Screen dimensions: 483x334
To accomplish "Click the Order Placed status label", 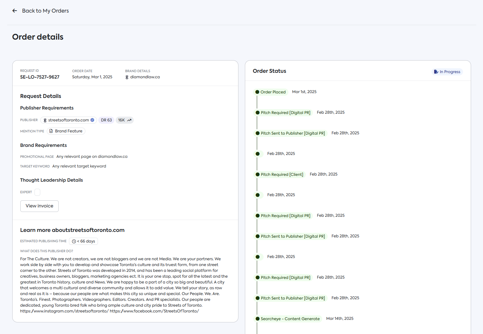I will point(273,92).
